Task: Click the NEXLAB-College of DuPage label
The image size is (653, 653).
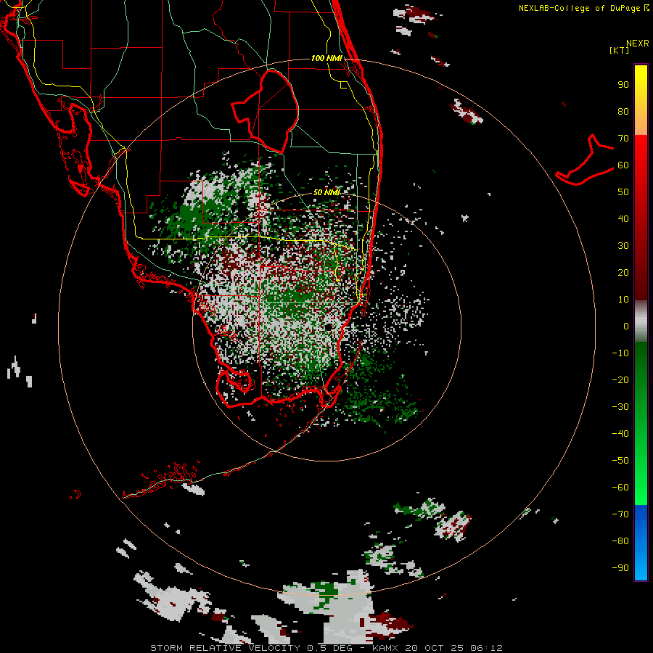Action: click(x=579, y=8)
